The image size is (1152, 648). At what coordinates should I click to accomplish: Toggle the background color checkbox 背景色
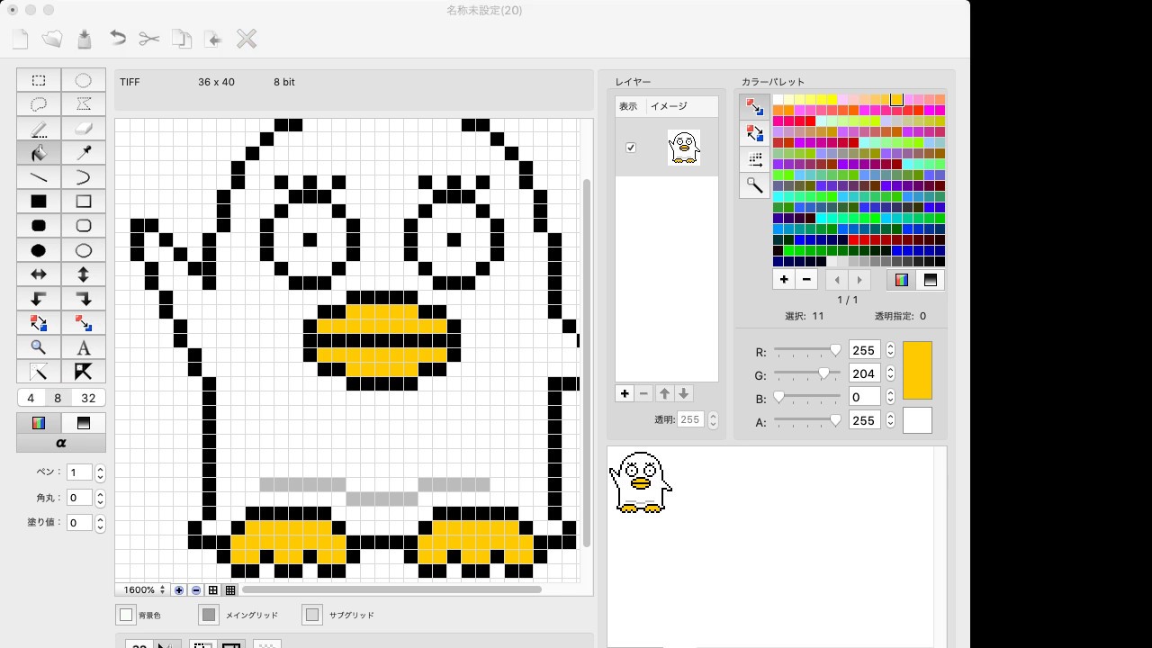pyautogui.click(x=126, y=615)
